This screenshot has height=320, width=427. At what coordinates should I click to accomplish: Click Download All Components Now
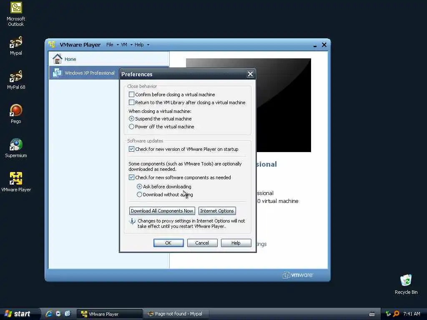162,211
